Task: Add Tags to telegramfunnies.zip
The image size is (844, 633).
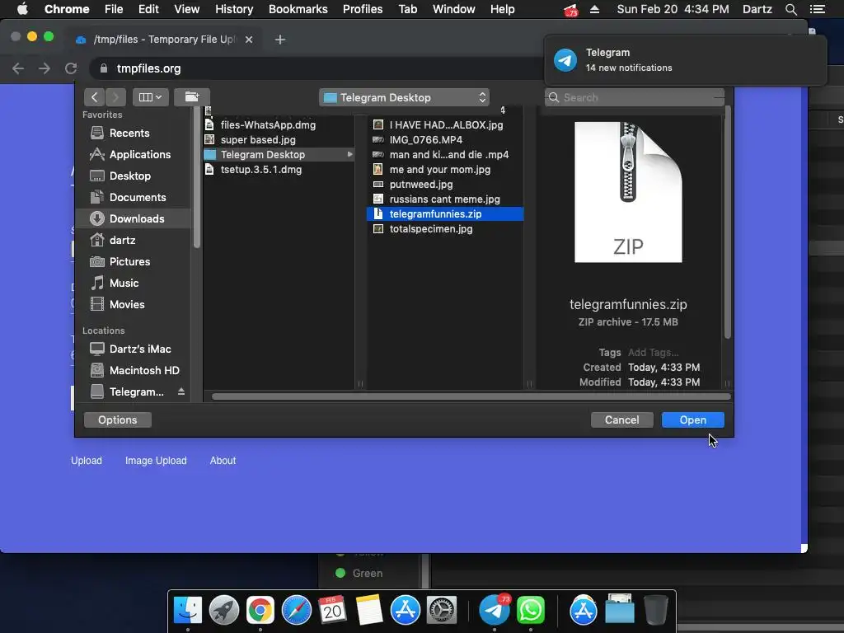Action: click(x=653, y=353)
